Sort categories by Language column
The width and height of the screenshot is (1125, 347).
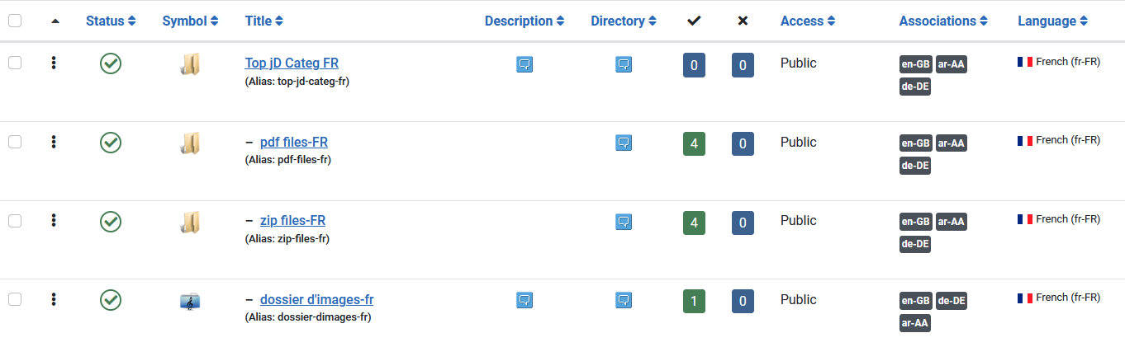click(1052, 21)
